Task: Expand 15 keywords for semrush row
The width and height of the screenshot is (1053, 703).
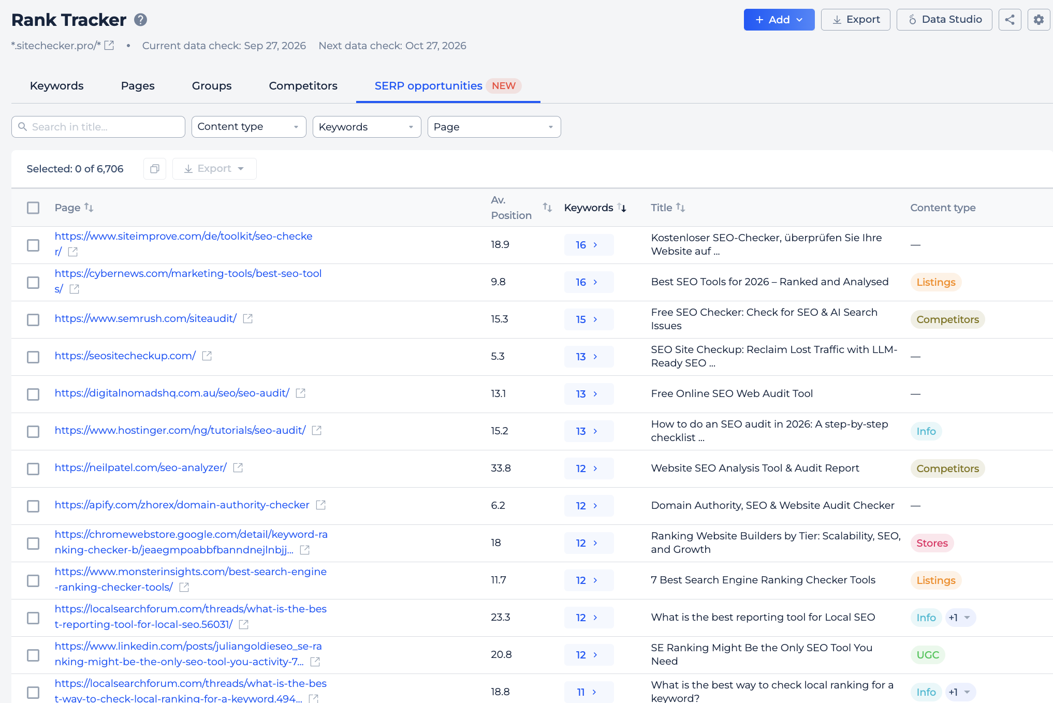Action: 589,319
